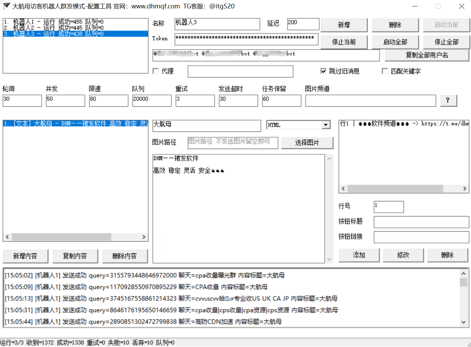
Task: Enable the 代理 checkbox
Action: tap(156, 71)
